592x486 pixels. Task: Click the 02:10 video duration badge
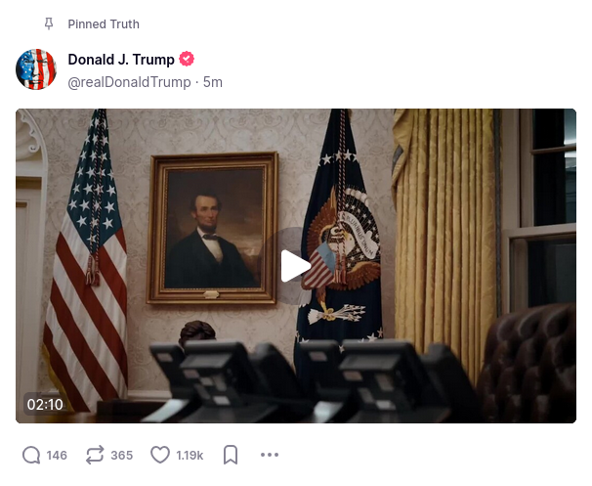(x=45, y=405)
